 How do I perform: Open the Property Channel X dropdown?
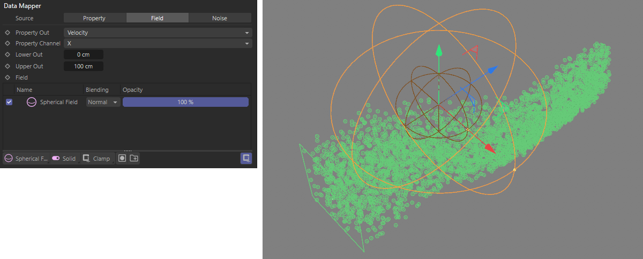coord(158,43)
